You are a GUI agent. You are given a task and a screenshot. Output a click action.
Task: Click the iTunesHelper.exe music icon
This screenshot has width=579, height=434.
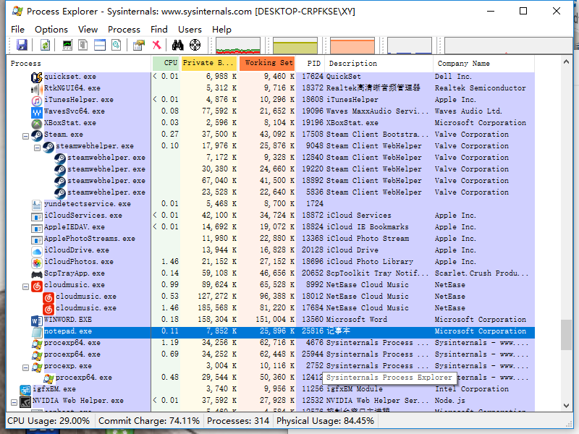(x=37, y=101)
